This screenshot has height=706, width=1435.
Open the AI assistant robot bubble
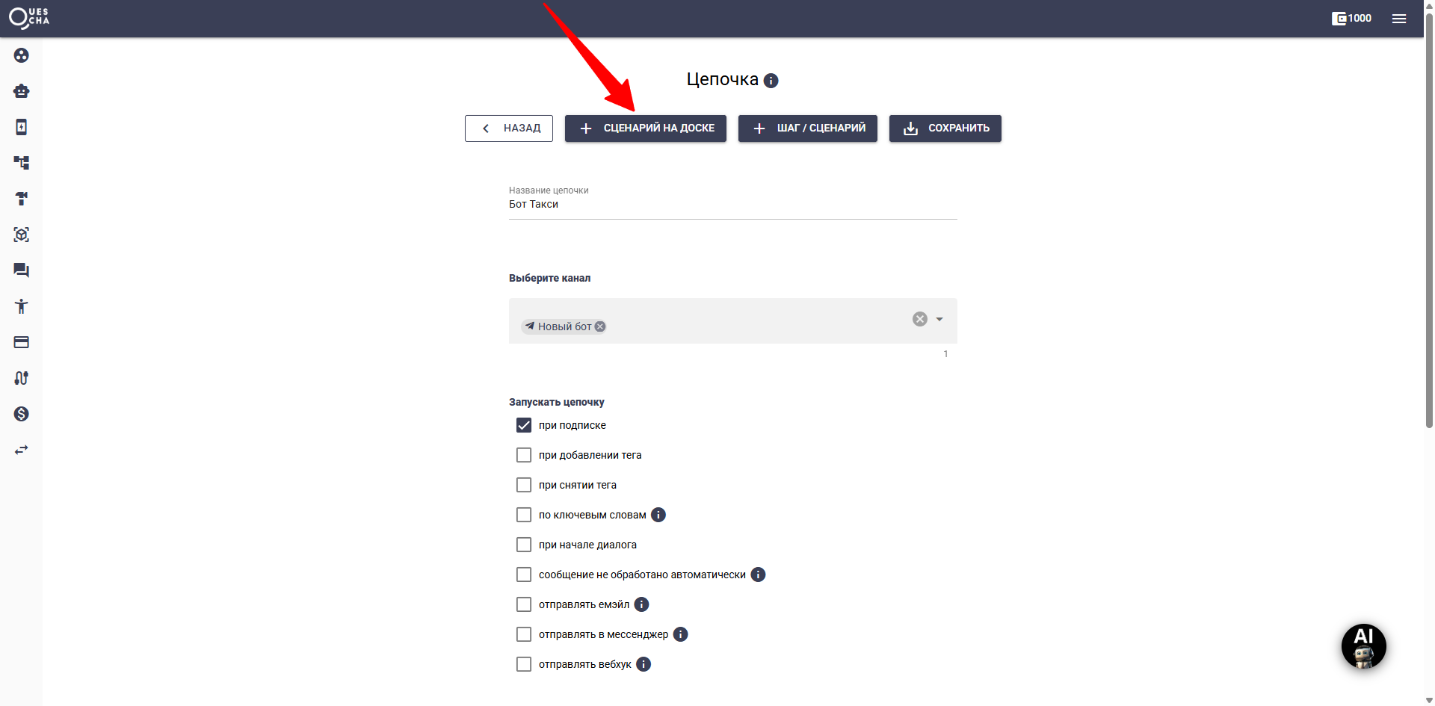point(1363,646)
